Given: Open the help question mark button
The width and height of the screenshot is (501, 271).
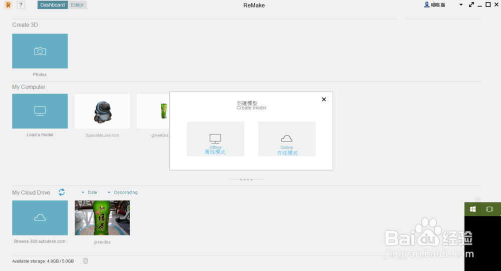Looking at the screenshot, I should click(21, 5).
